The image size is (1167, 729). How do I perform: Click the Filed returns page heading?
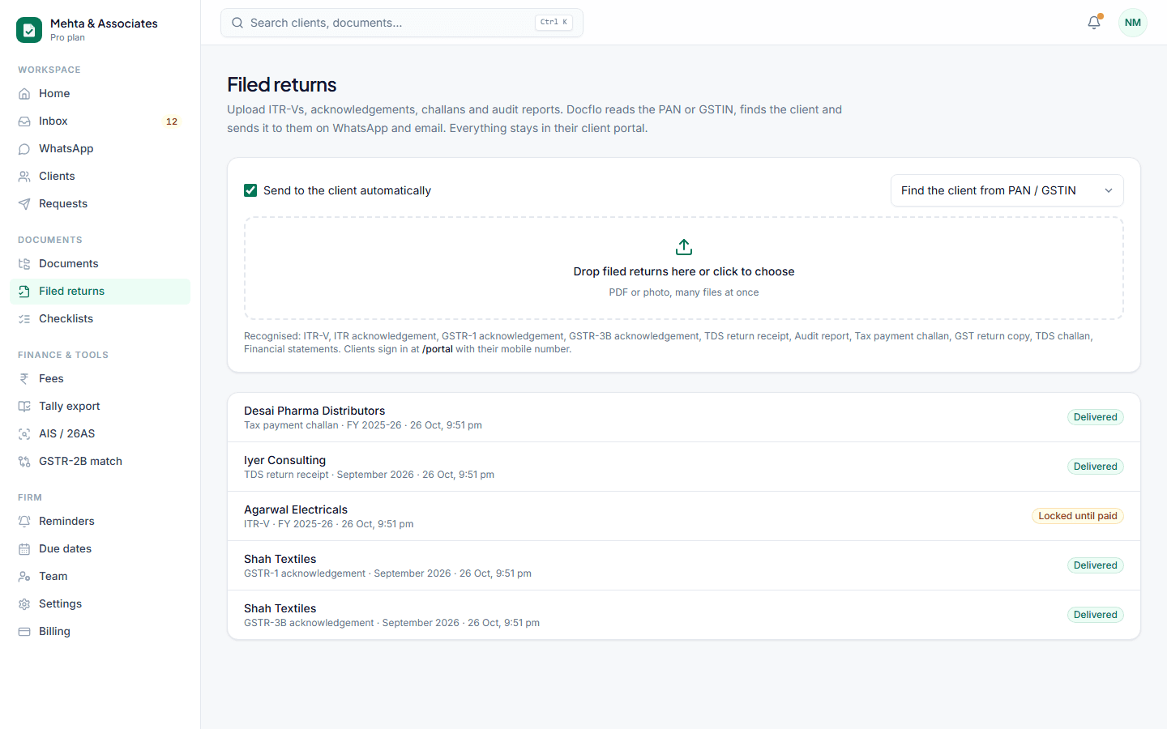tap(282, 85)
